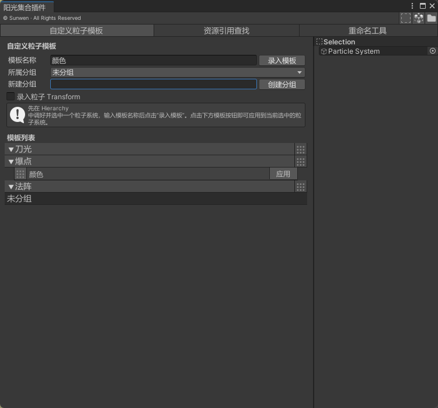The image size is (438, 408).
Task: Click the exclamation info bubble icon
Action: coord(18,115)
